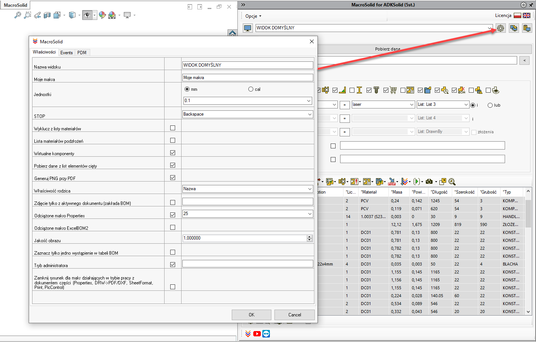Image resolution: width=536 pixels, height=342 pixels.
Task: Activate the Section View icon
Action: tap(47, 15)
